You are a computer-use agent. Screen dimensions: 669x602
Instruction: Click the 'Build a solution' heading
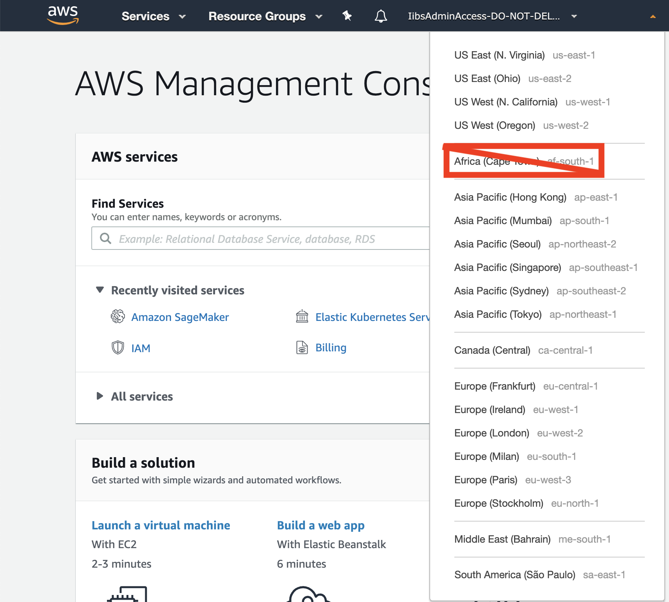coord(143,463)
